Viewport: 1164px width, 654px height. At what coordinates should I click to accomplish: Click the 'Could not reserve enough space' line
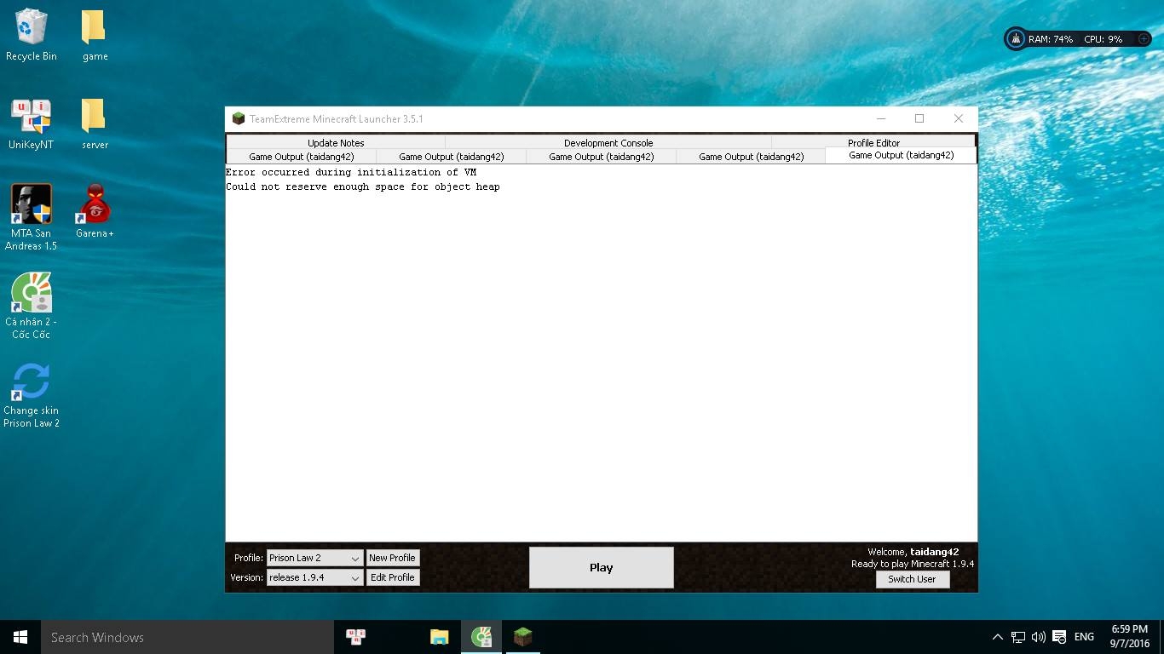363,187
